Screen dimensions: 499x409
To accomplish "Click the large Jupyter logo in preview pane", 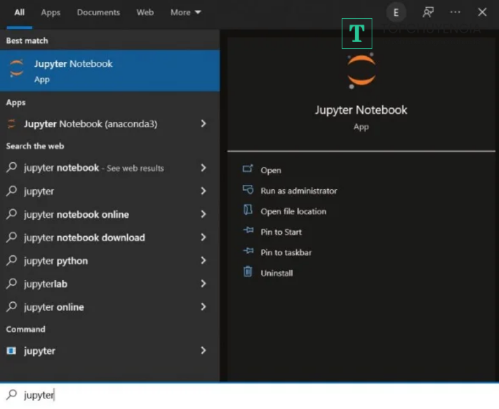I will (x=361, y=71).
